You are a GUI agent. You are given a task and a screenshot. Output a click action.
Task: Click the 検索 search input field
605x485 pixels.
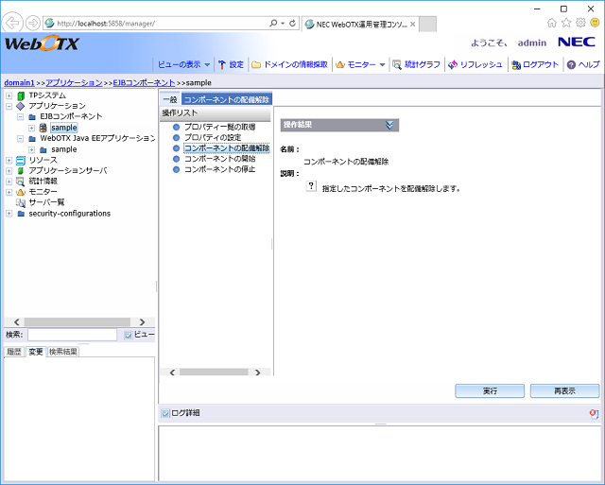[x=72, y=335]
